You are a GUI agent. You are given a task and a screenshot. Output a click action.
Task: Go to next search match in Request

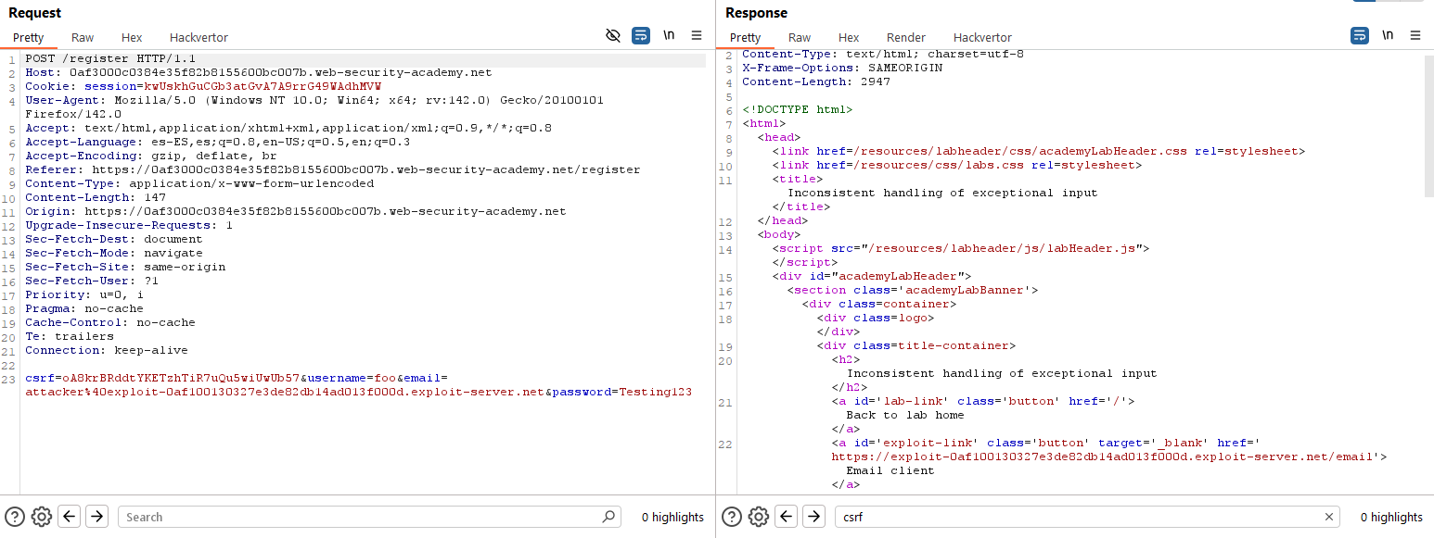[x=97, y=517]
